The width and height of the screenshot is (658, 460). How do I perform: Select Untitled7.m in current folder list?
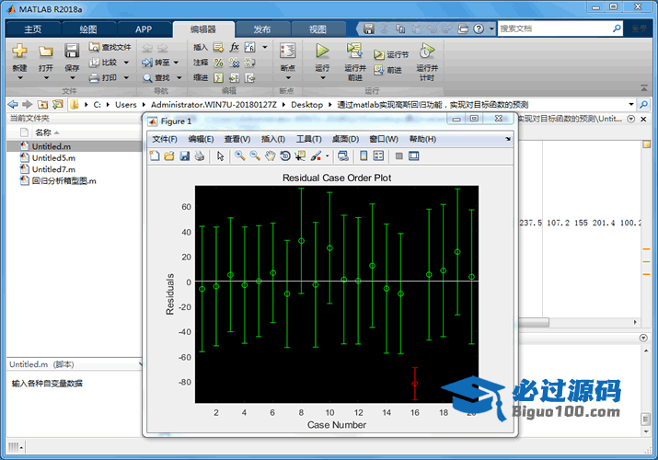[x=75, y=169]
